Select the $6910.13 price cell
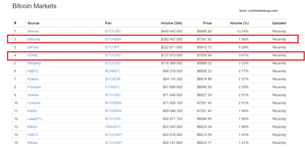 pyautogui.click(x=204, y=47)
